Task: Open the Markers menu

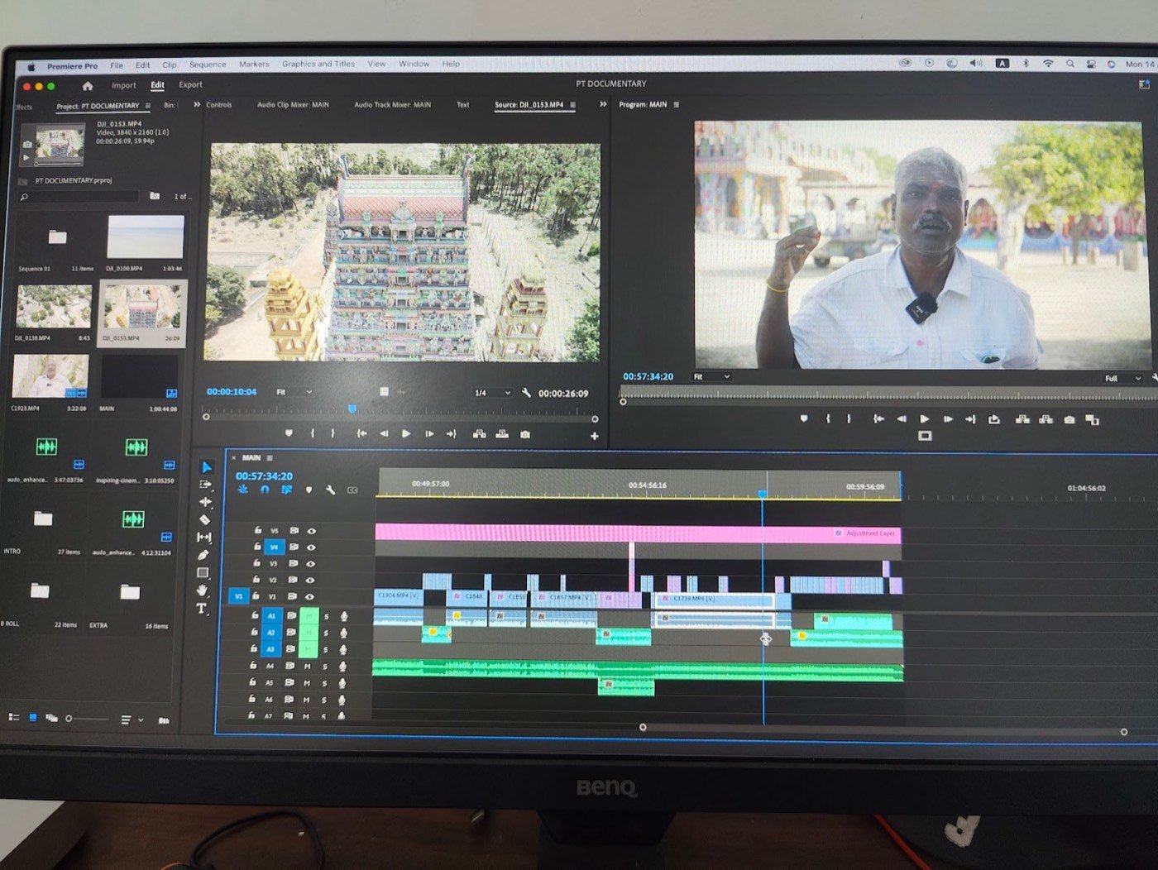Action: click(254, 64)
